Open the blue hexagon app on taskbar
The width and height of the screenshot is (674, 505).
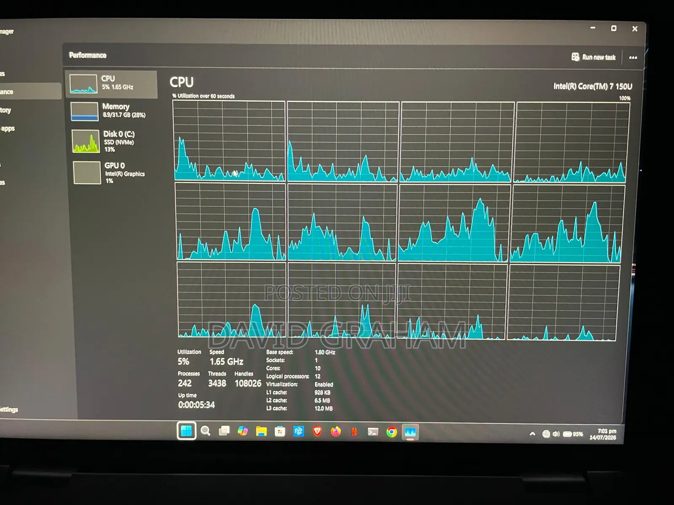[x=298, y=431]
